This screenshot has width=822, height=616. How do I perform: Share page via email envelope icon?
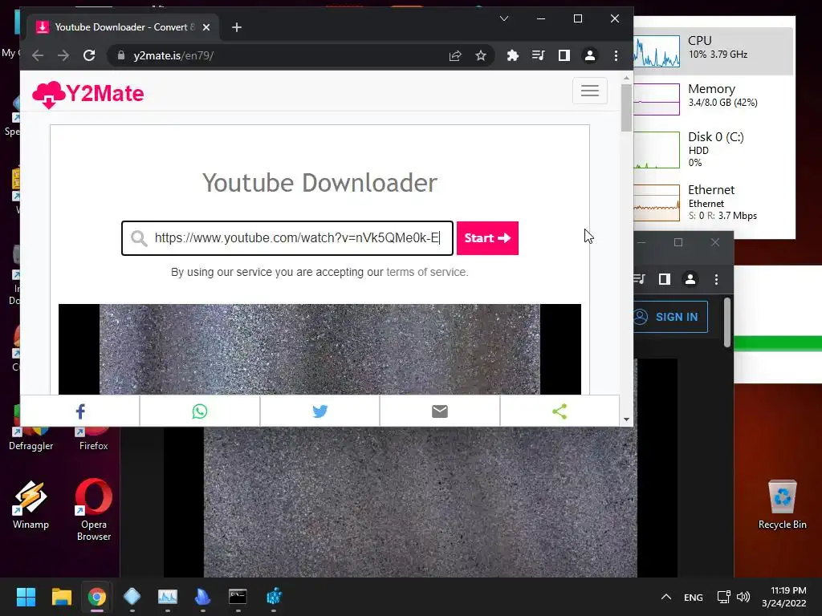click(x=440, y=411)
